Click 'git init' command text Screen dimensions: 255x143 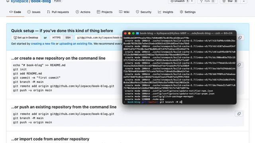coord(20,69)
